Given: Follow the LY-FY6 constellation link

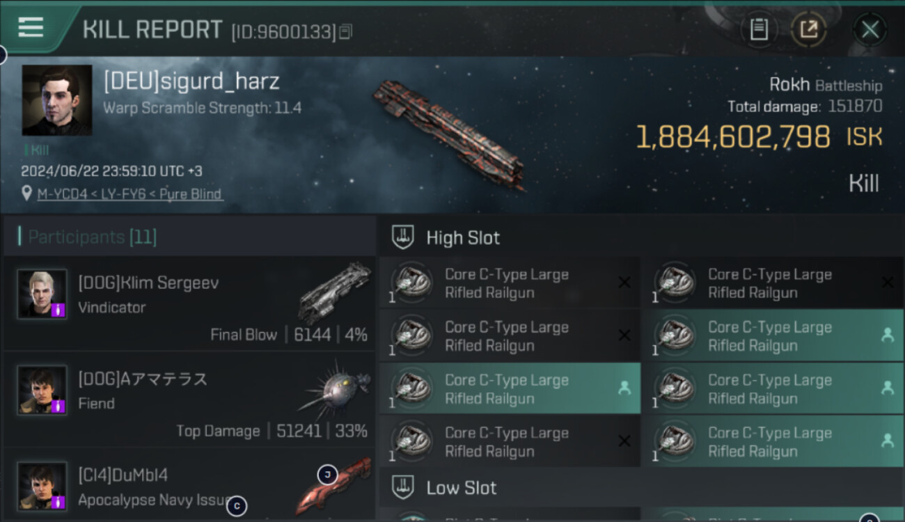Looking at the screenshot, I should pos(121,194).
